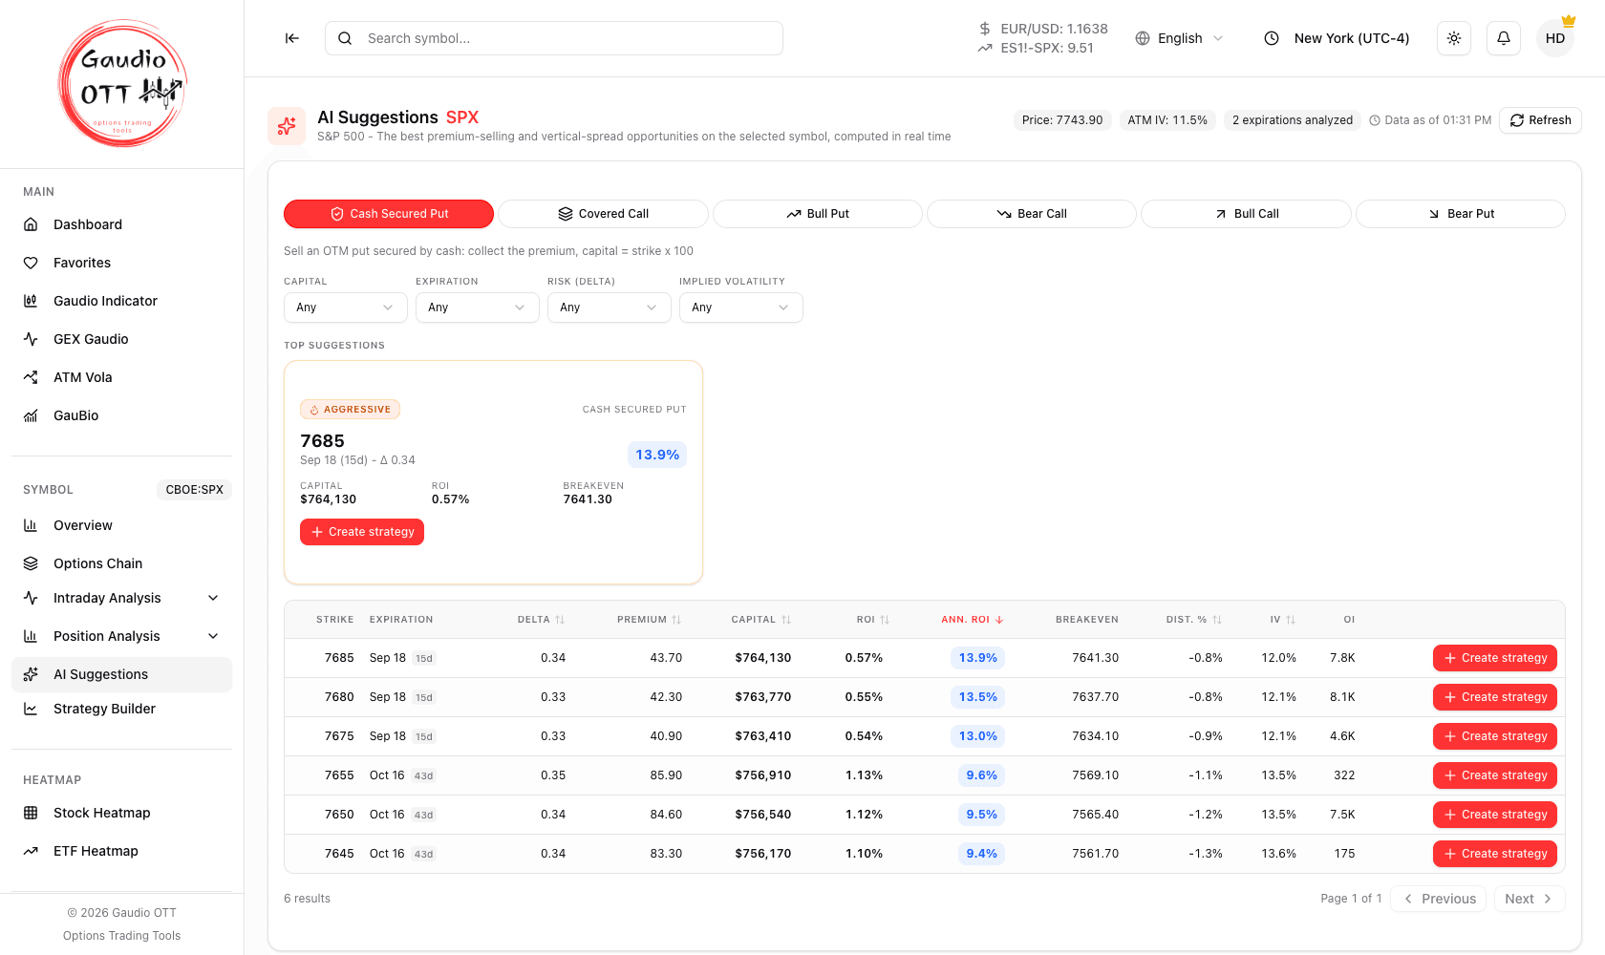Sort table by Premium column
The width and height of the screenshot is (1605, 955).
click(x=649, y=620)
